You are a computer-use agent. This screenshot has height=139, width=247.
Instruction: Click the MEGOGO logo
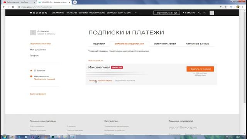pos(39,13)
